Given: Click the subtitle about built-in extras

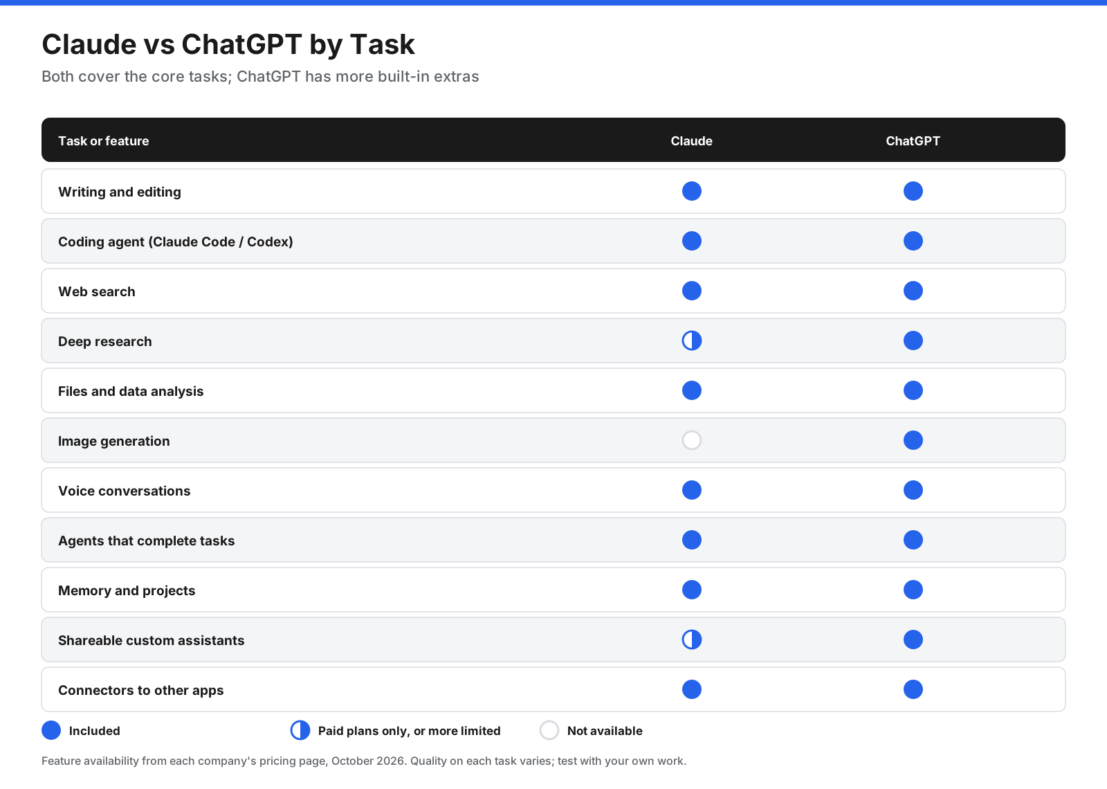Looking at the screenshot, I should [260, 76].
